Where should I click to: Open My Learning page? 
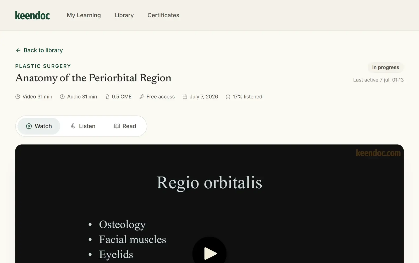pyautogui.click(x=84, y=15)
